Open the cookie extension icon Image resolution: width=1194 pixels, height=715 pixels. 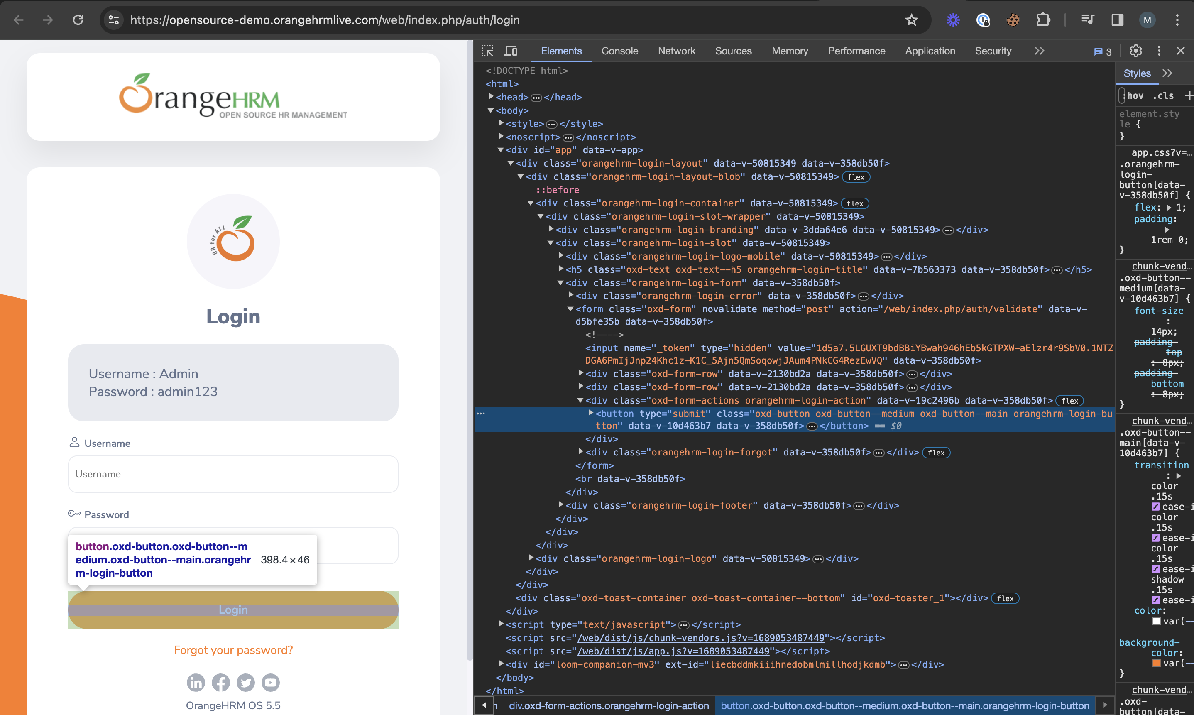pyautogui.click(x=1013, y=20)
